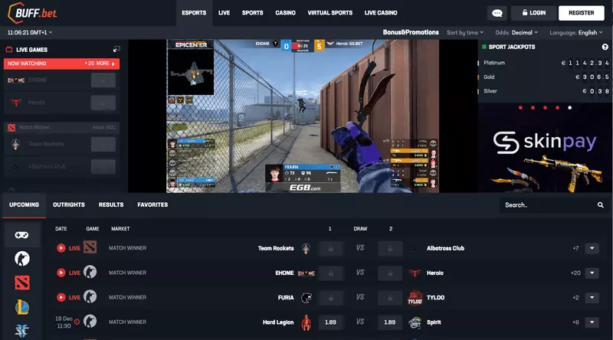
Task: Collapse the Live Games panel arrows icon
Action: 116,49
